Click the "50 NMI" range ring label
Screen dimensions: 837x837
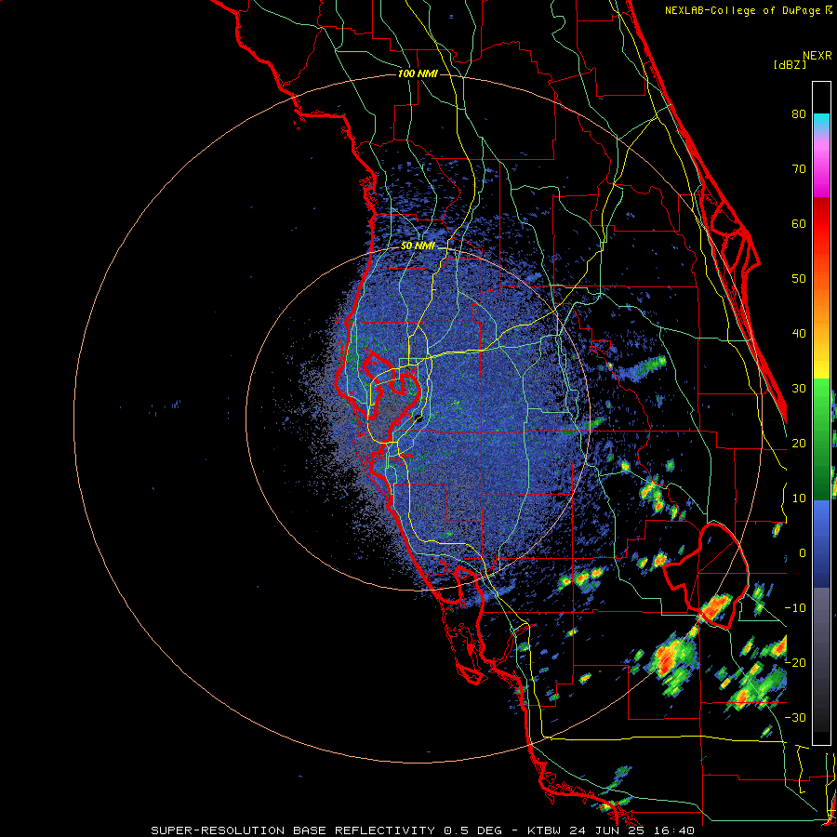coord(418,246)
